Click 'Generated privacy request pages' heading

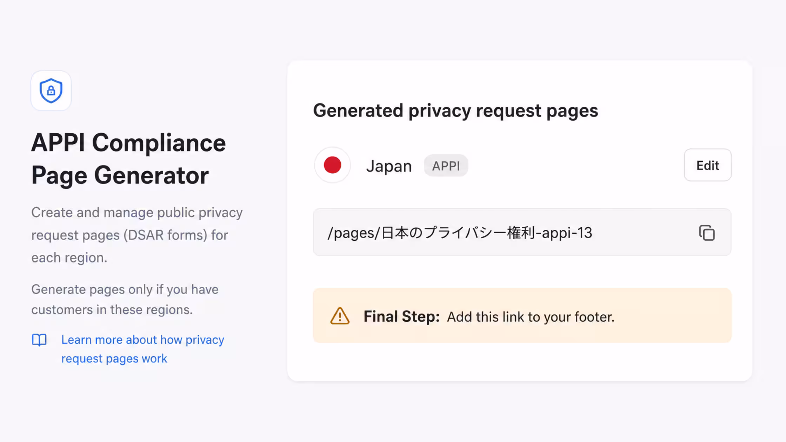click(x=455, y=111)
